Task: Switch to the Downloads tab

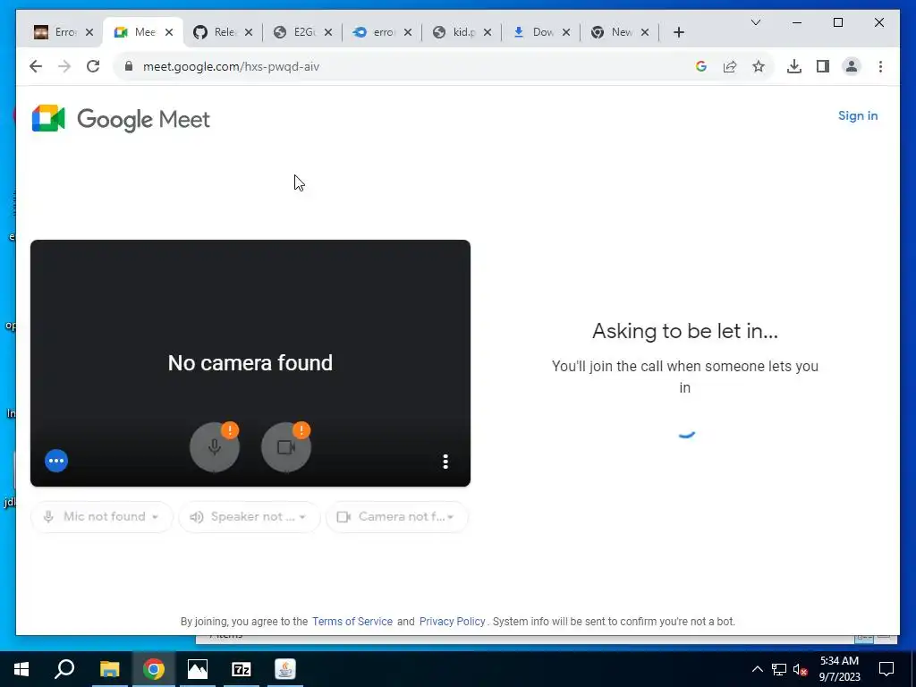Action: click(x=533, y=32)
